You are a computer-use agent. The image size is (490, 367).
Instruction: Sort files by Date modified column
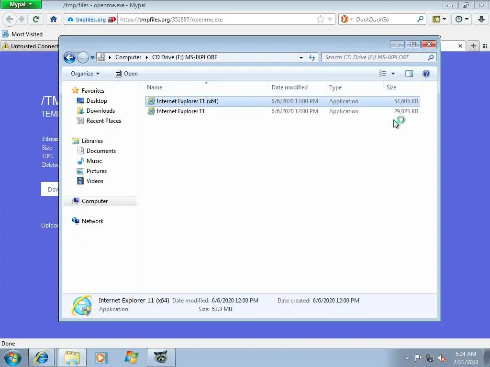coord(297,87)
